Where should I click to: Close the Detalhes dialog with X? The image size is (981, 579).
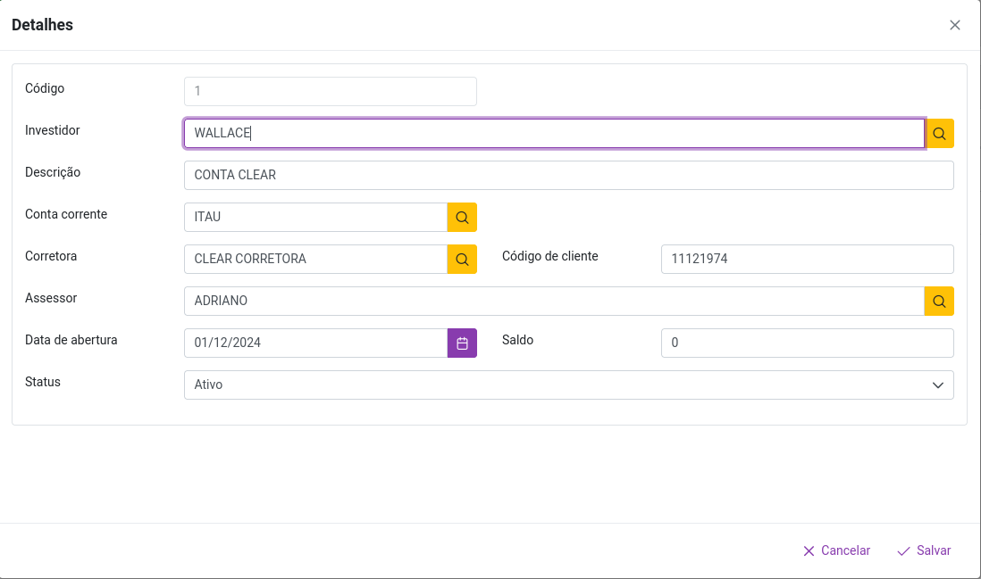point(955,25)
